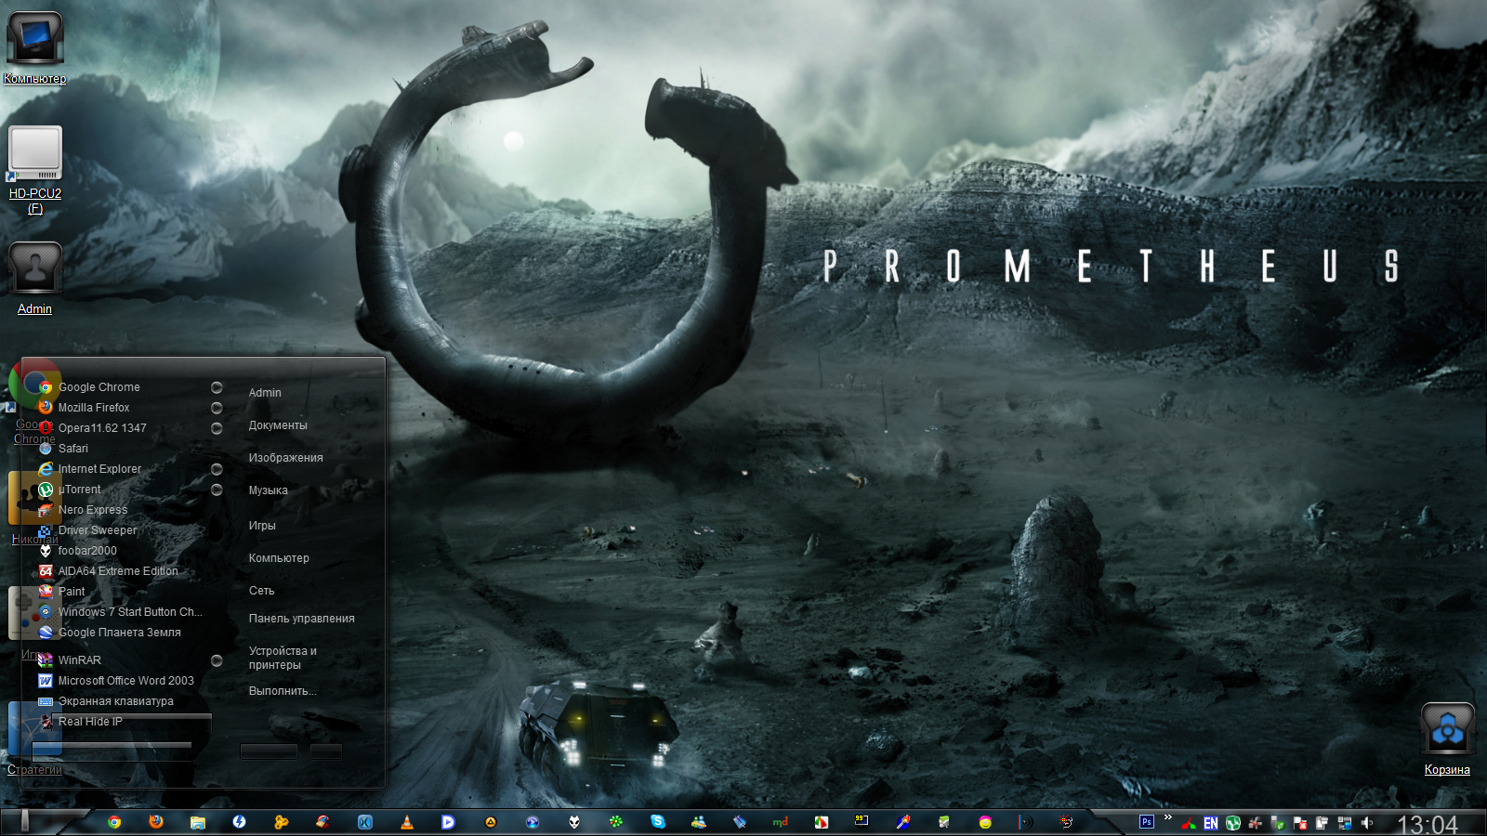The width and height of the screenshot is (1487, 836).
Task: Open Chrome from the taskbar
Action: coord(114,822)
